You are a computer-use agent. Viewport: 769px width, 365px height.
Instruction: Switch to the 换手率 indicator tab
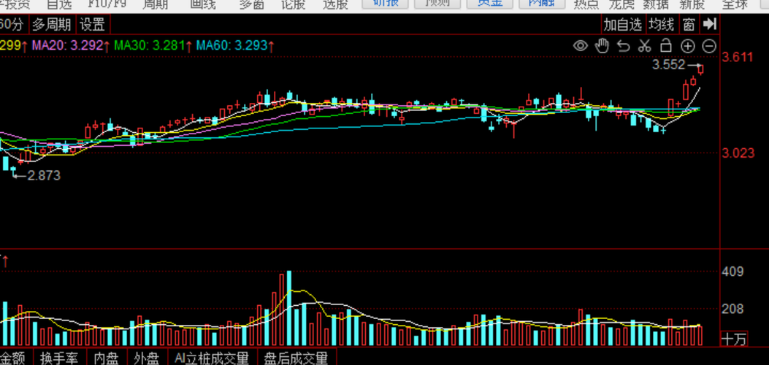(59, 358)
